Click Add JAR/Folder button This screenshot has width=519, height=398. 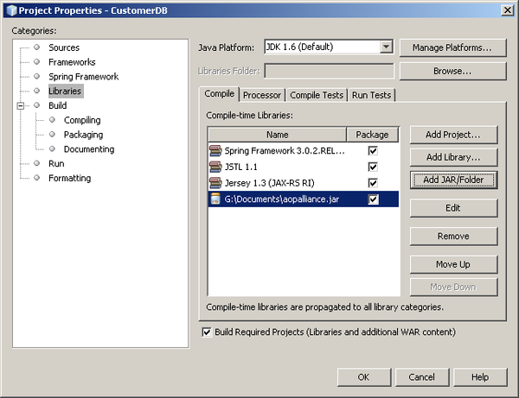453,180
